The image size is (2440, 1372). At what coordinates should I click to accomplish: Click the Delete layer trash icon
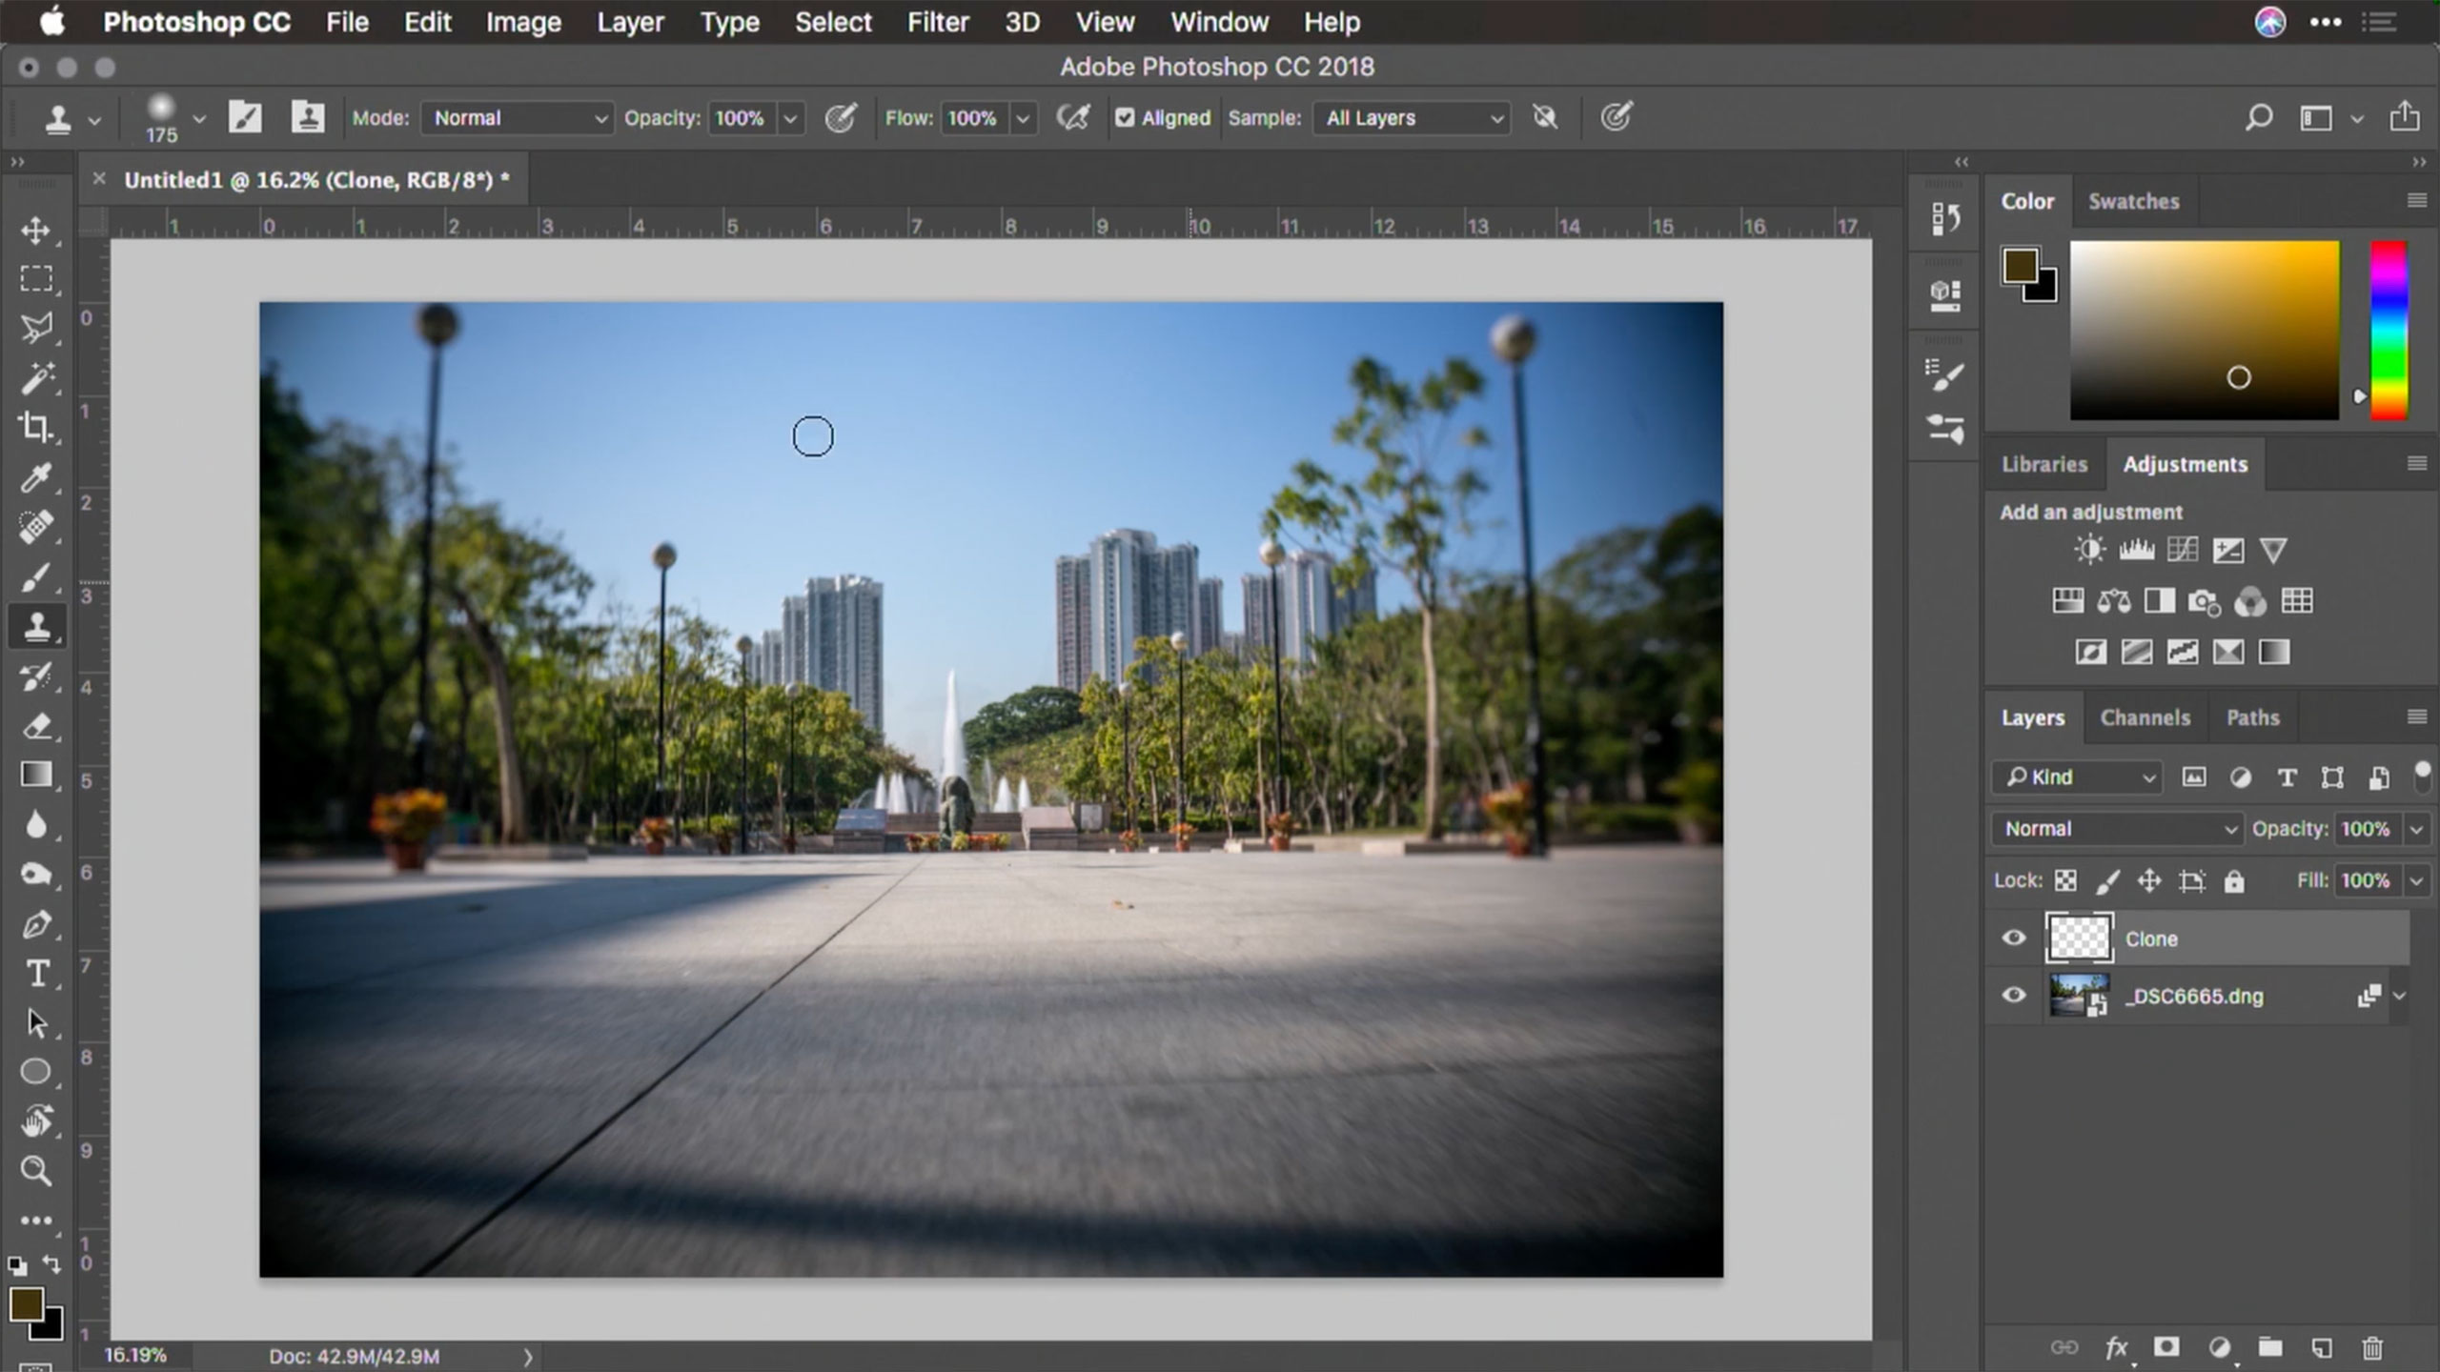(x=2372, y=1347)
